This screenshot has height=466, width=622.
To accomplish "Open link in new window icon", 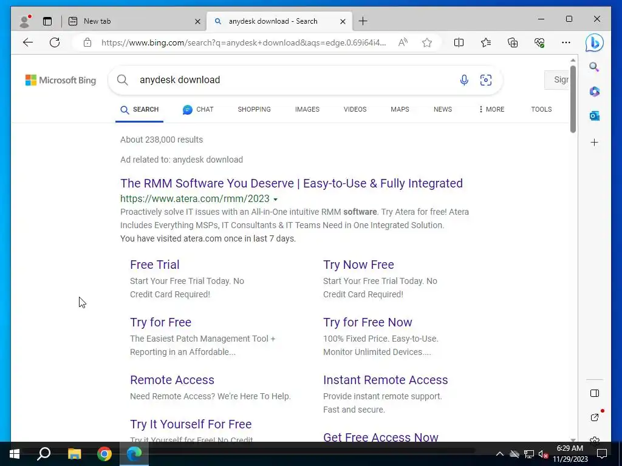I will click(x=594, y=417).
